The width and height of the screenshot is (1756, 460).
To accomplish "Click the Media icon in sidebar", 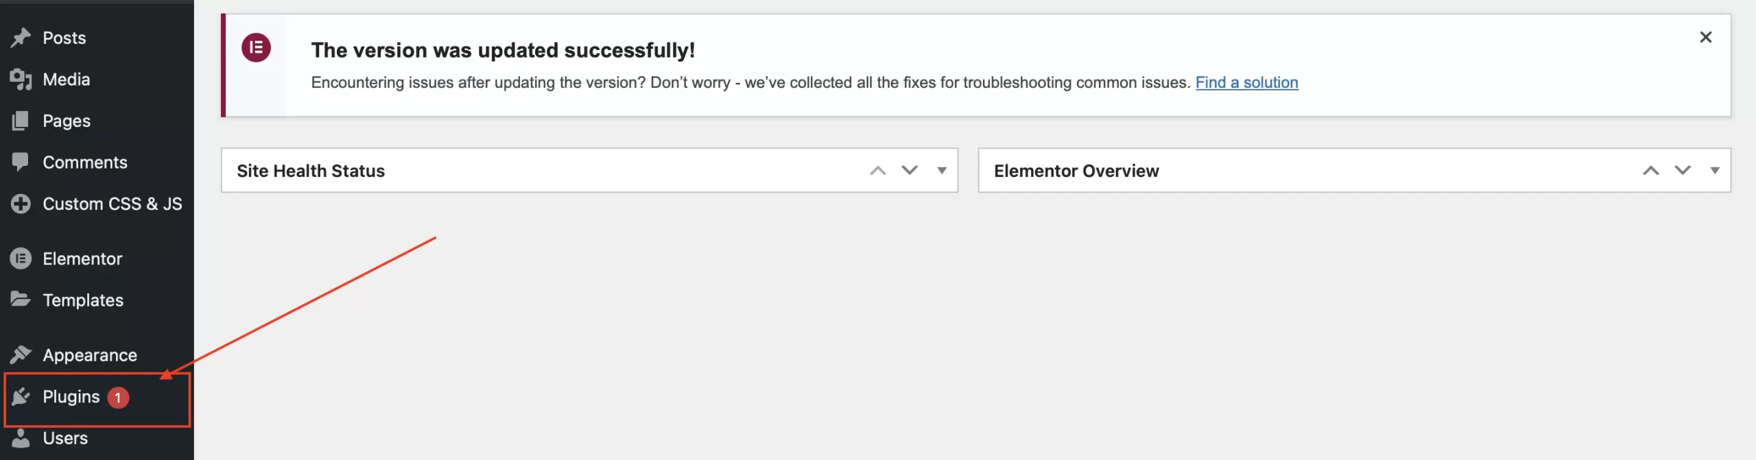I will coord(21,79).
